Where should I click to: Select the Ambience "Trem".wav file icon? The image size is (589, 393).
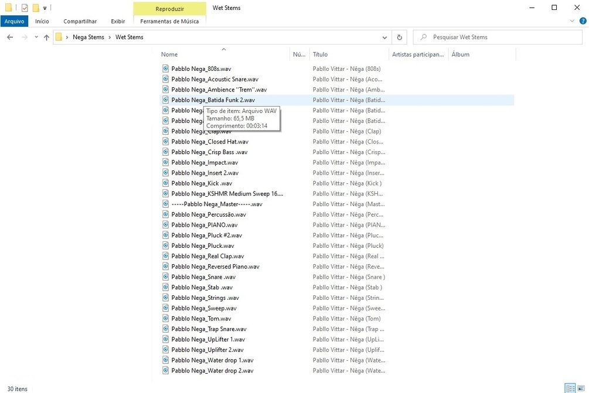166,90
